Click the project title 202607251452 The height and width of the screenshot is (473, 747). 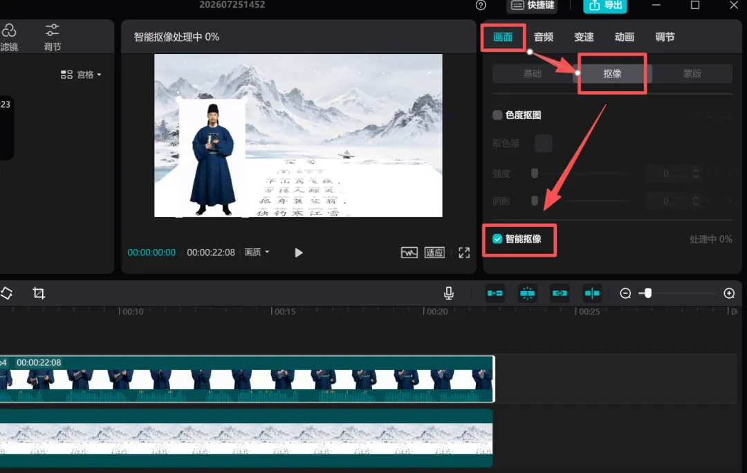point(232,5)
